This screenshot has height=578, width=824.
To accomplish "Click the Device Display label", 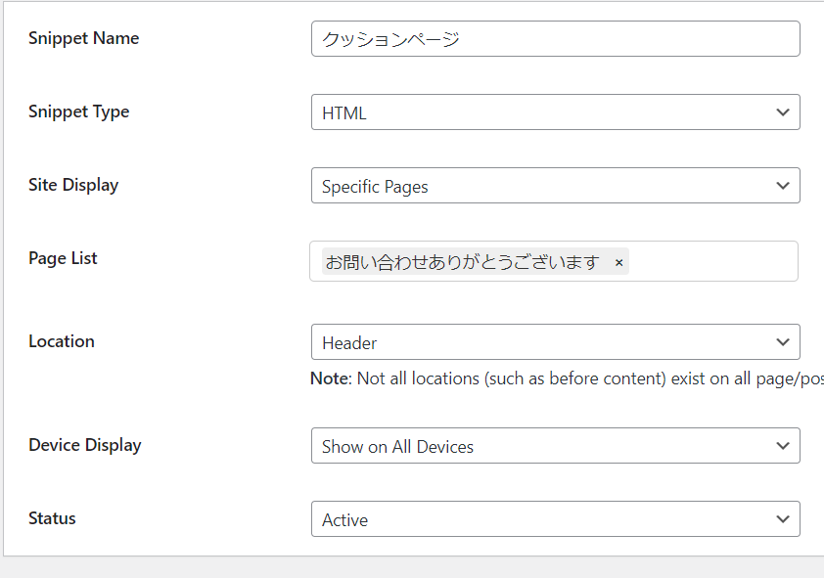I will [x=85, y=445].
